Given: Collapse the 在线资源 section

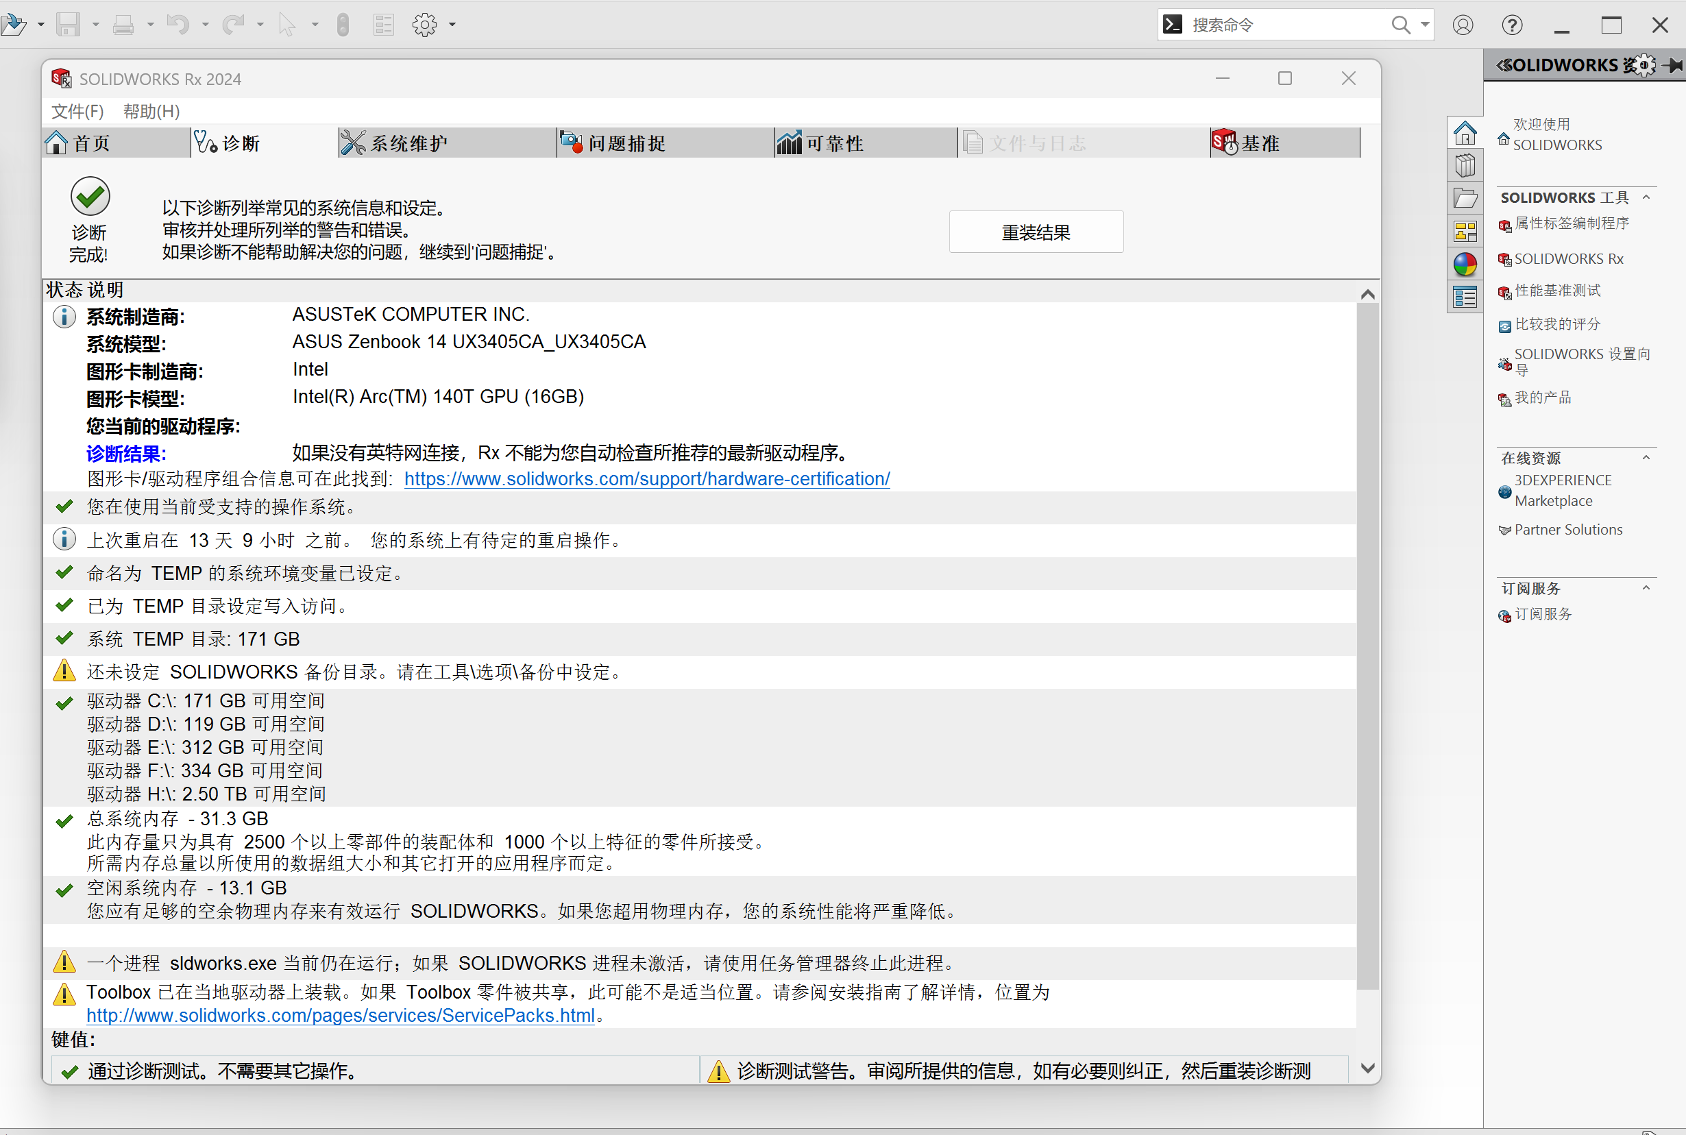Looking at the screenshot, I should [x=1646, y=457].
